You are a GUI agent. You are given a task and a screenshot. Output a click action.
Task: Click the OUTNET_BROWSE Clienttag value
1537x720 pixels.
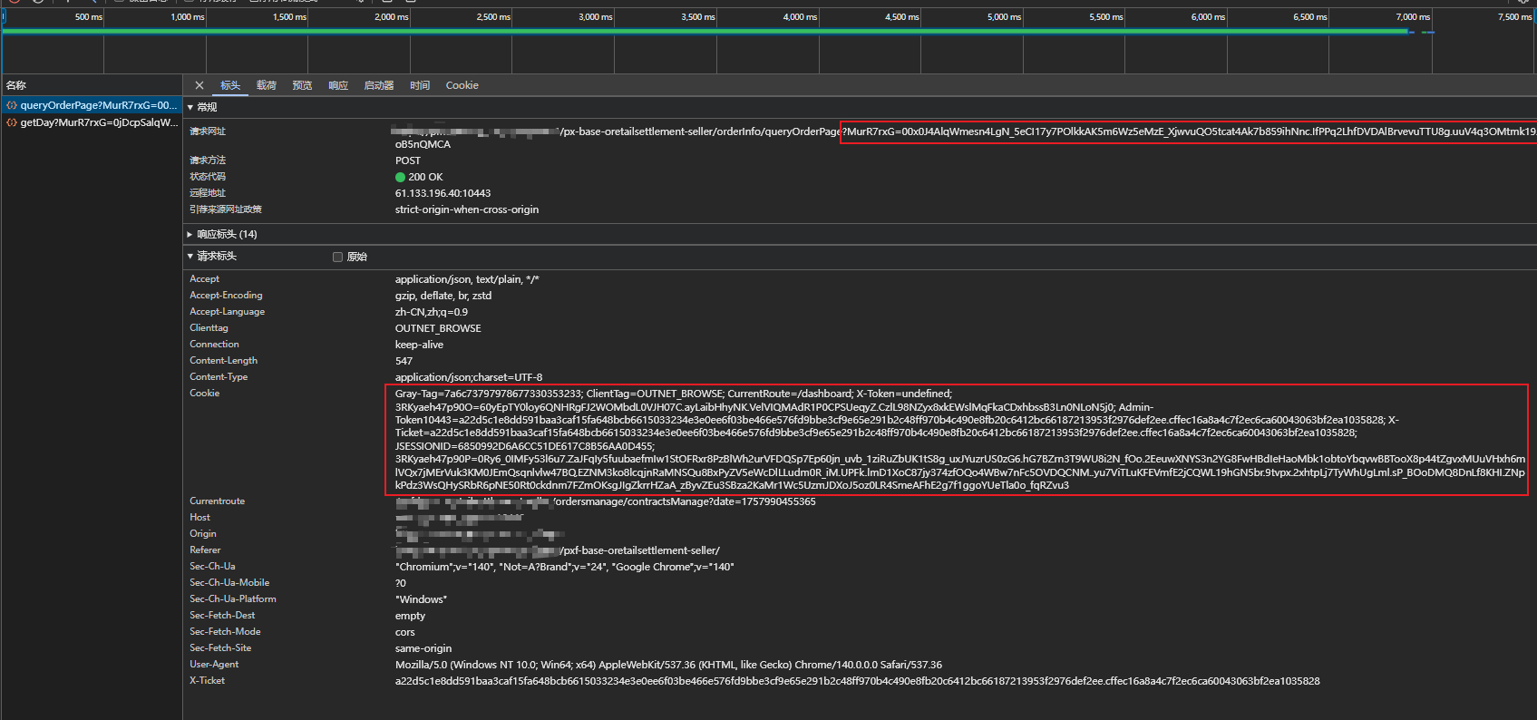click(438, 328)
